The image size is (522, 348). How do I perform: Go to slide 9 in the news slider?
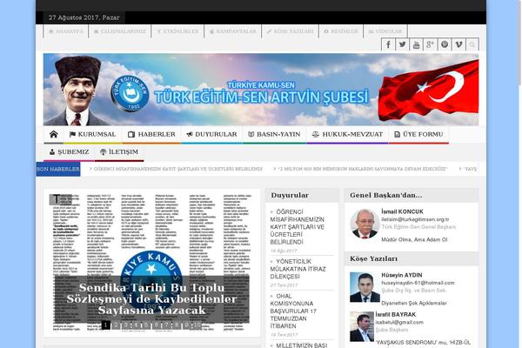coord(186,325)
